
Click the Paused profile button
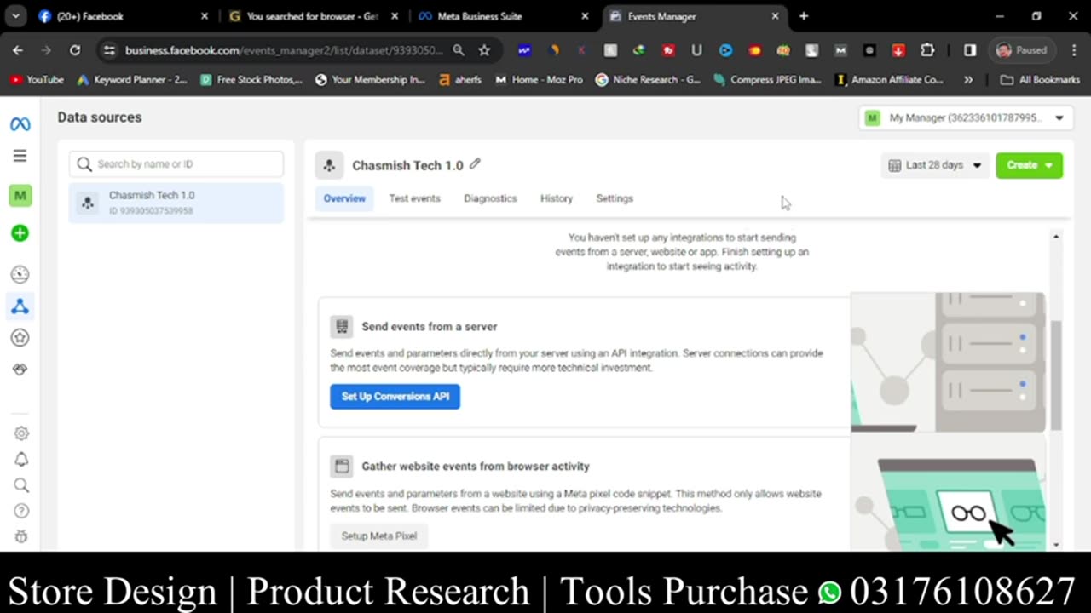(x=1022, y=50)
